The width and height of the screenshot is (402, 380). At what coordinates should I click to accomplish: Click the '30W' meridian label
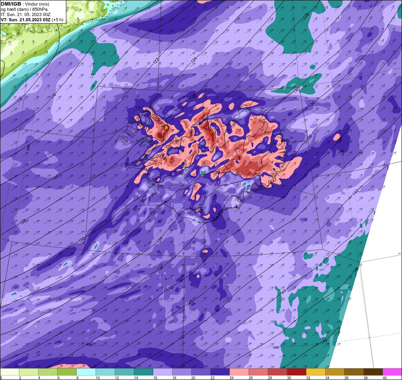(28, 148)
